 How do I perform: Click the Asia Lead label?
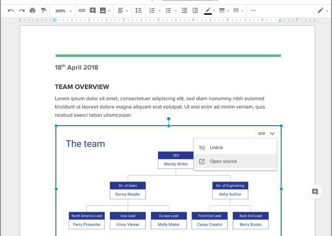coord(128,216)
